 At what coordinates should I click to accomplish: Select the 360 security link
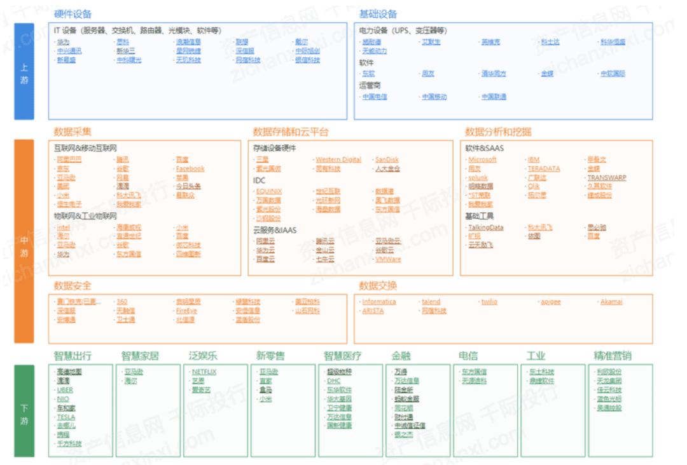(x=121, y=302)
